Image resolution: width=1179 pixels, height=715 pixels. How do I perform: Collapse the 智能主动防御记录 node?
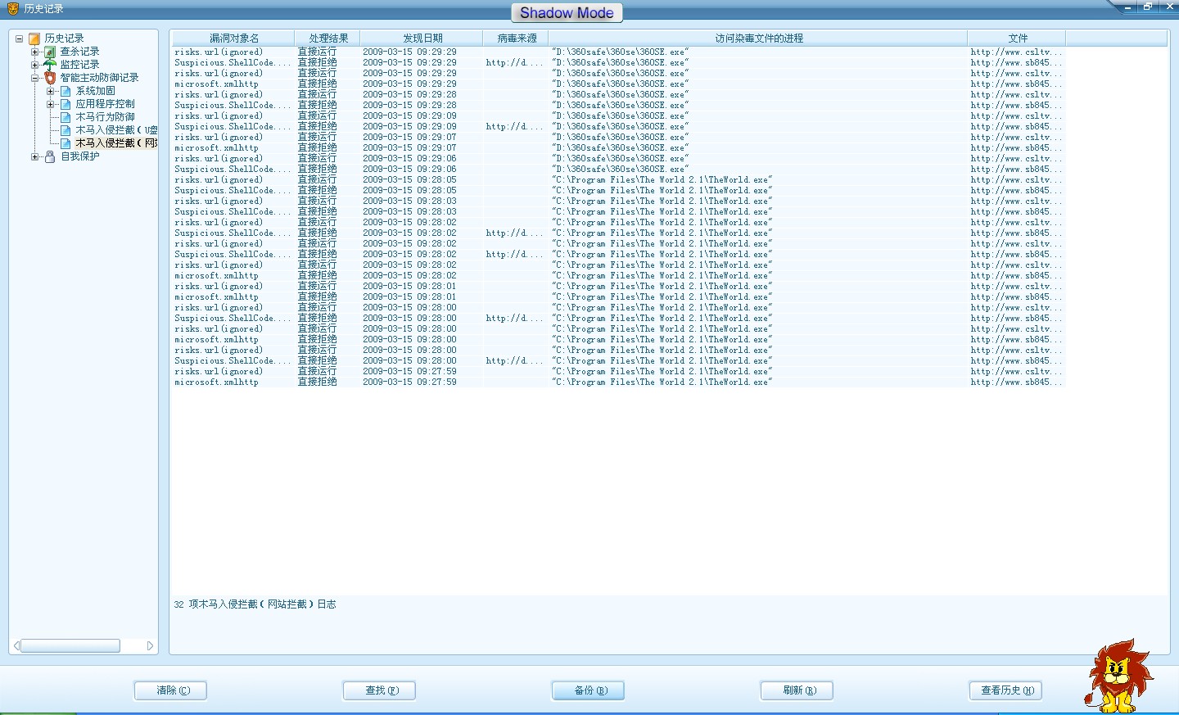[x=34, y=78]
